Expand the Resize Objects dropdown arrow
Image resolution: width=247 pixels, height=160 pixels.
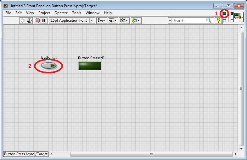tap(127, 21)
